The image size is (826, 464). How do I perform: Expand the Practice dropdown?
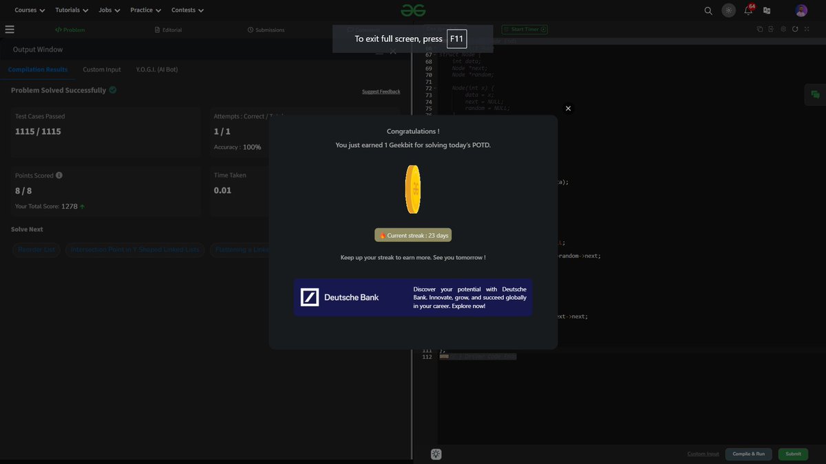tap(146, 10)
